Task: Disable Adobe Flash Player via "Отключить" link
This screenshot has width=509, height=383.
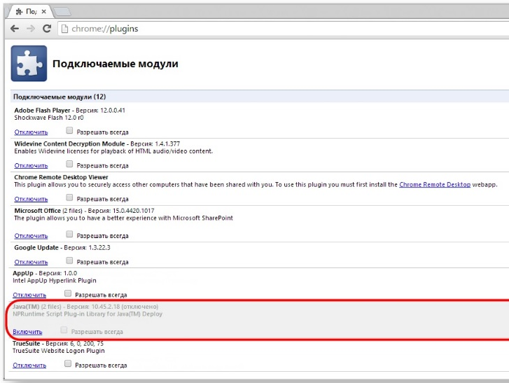Action: (31, 132)
